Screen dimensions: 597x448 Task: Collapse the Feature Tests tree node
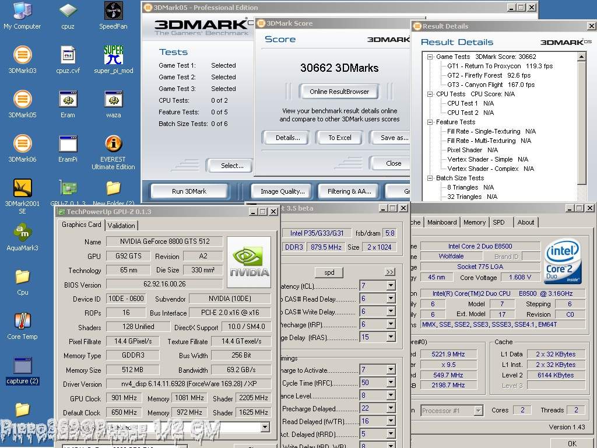[430, 123]
